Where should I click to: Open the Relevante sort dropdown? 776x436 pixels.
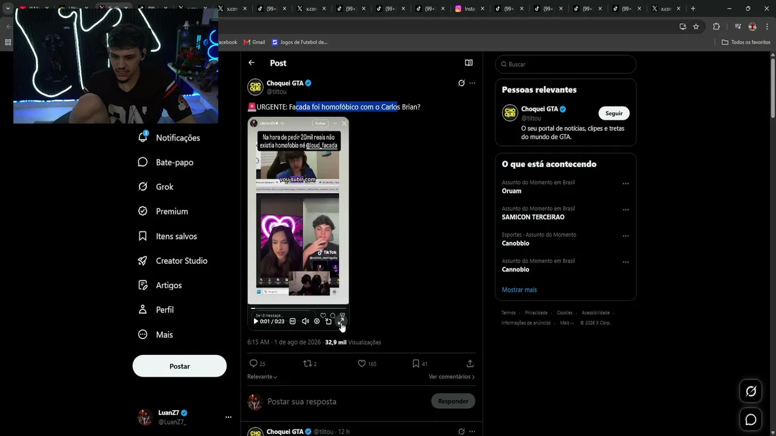263,377
